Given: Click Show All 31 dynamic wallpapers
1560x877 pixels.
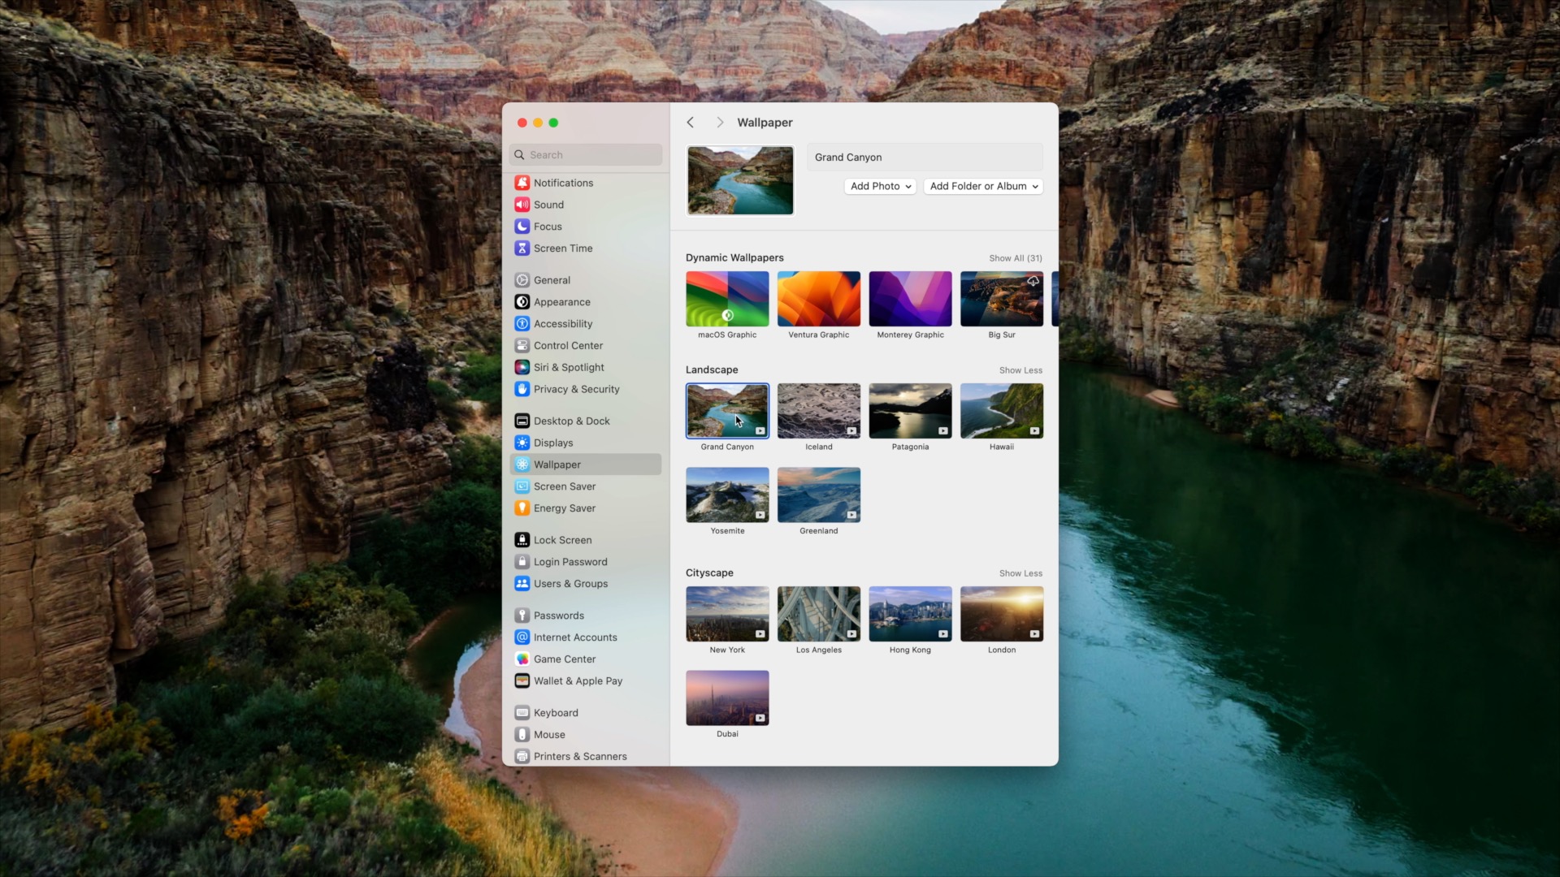Looking at the screenshot, I should [x=1015, y=258].
